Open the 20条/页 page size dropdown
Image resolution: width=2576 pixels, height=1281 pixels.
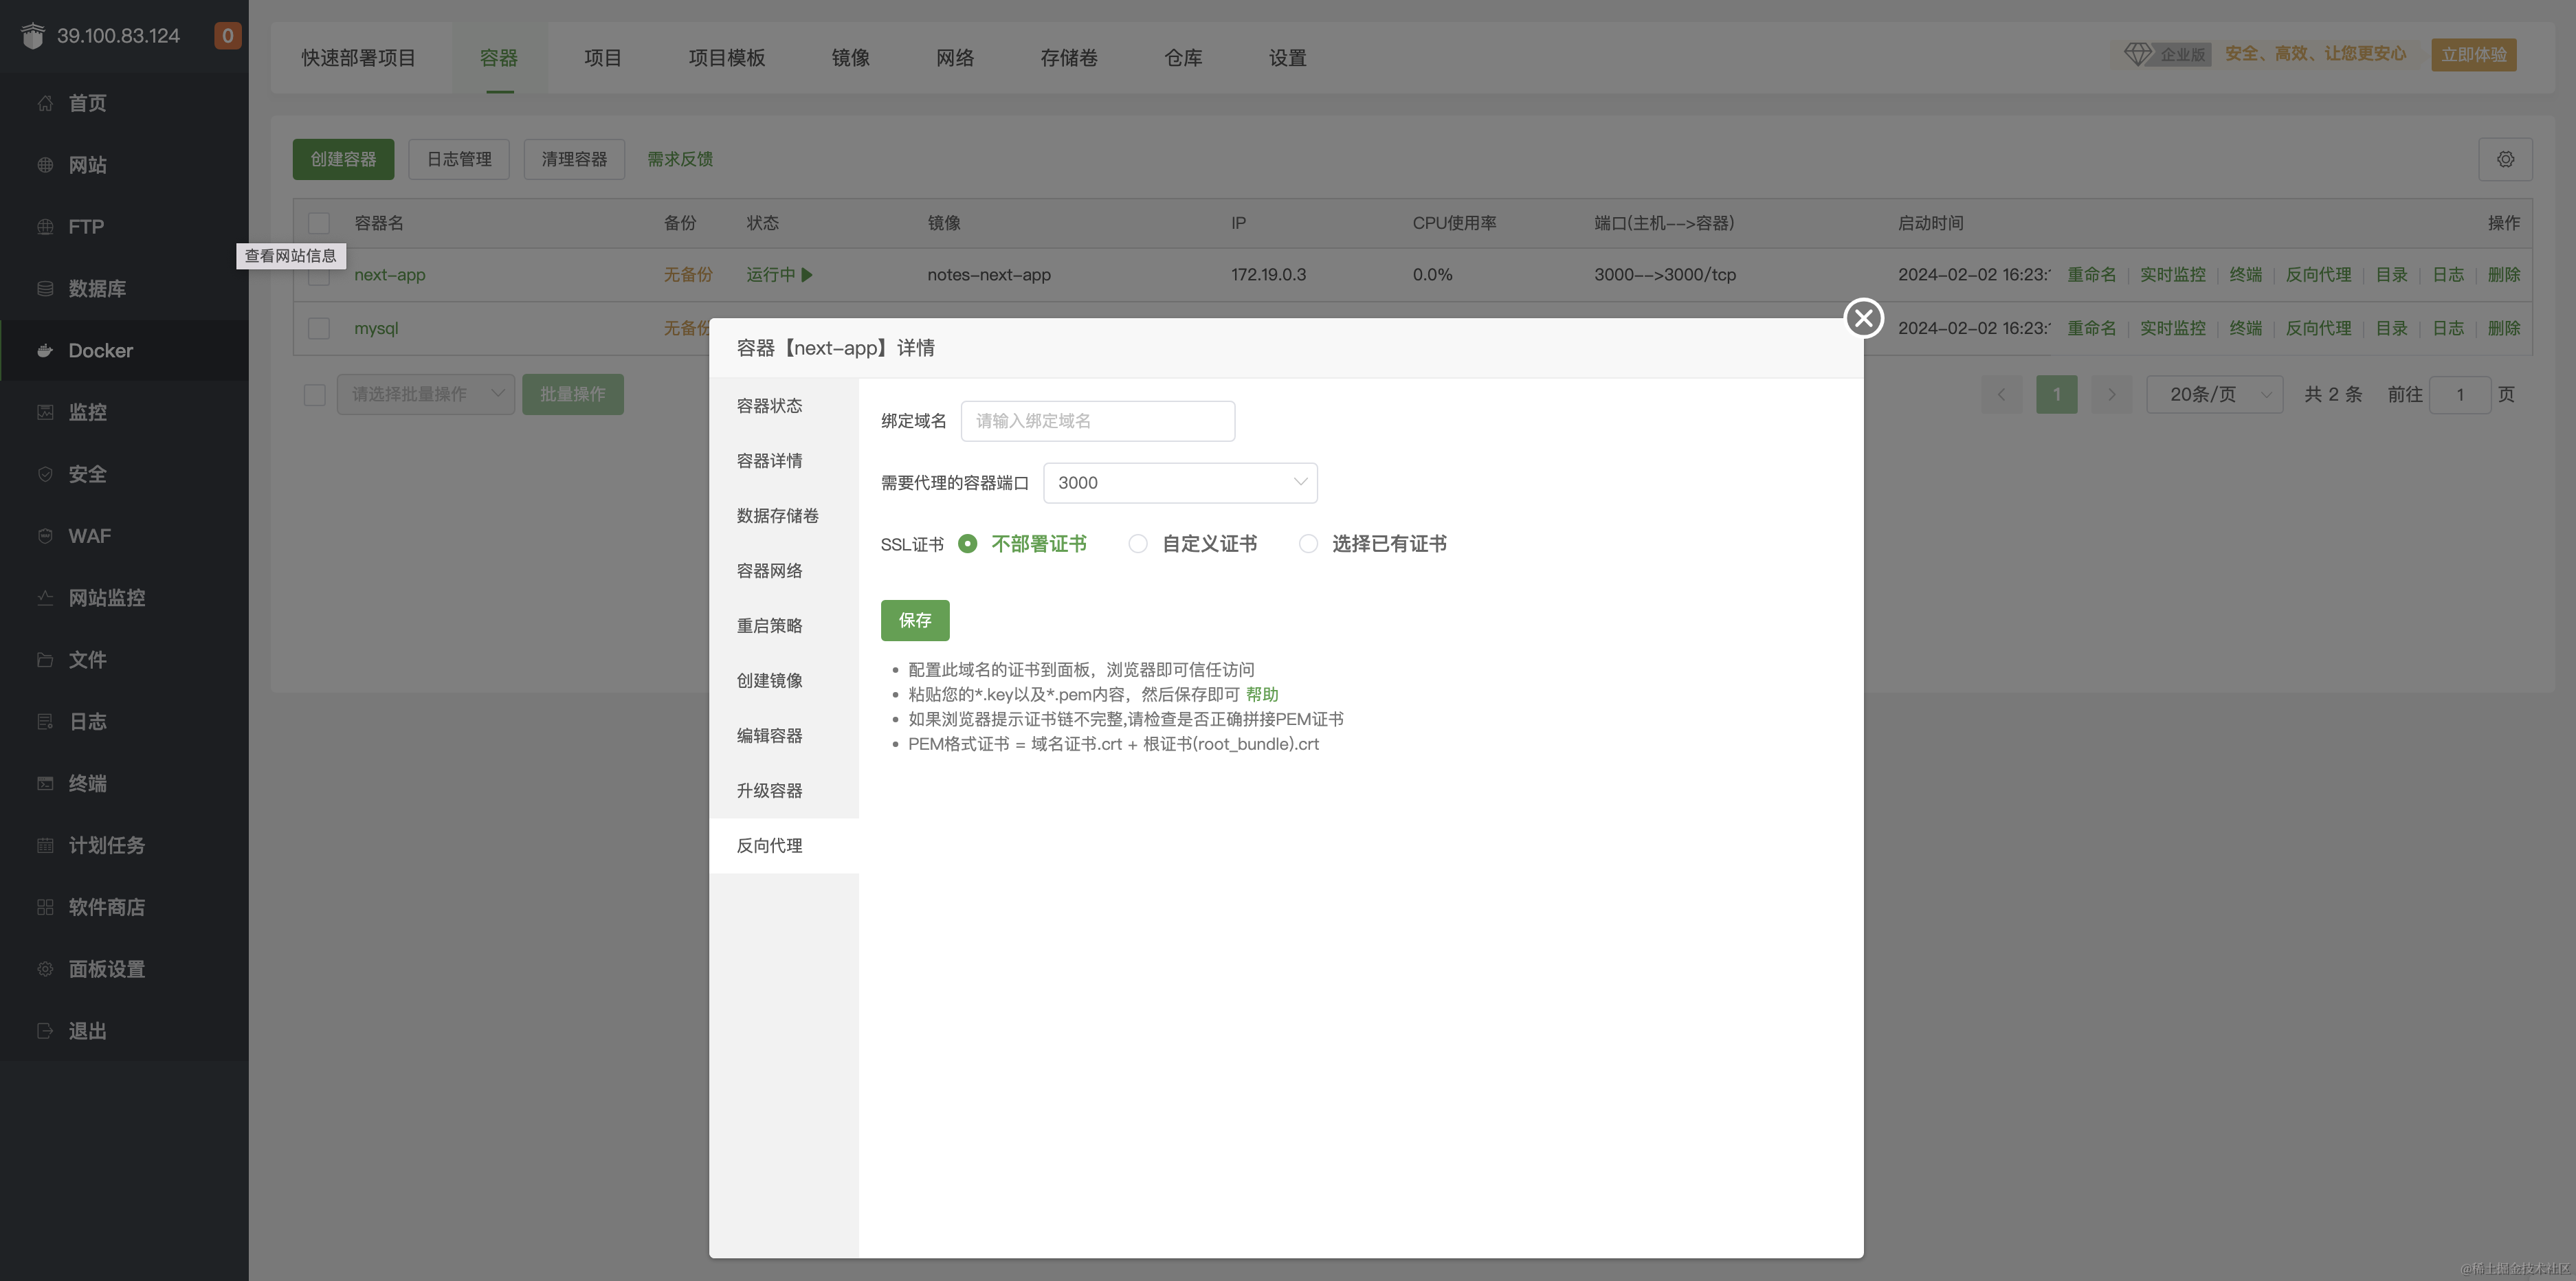[2214, 394]
